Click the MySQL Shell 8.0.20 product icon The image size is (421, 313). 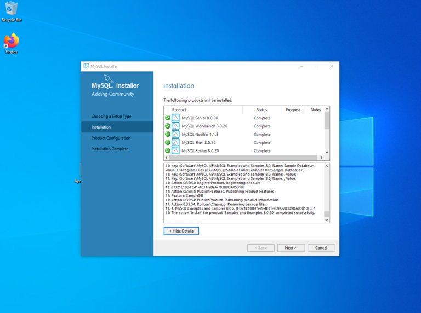(175, 142)
